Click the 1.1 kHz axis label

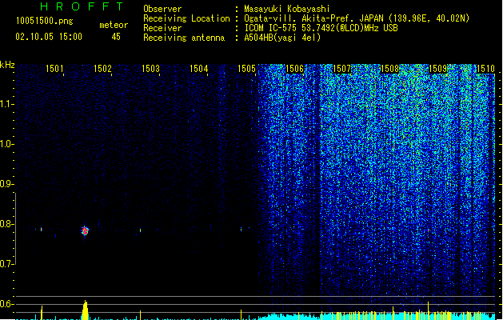click(6, 104)
